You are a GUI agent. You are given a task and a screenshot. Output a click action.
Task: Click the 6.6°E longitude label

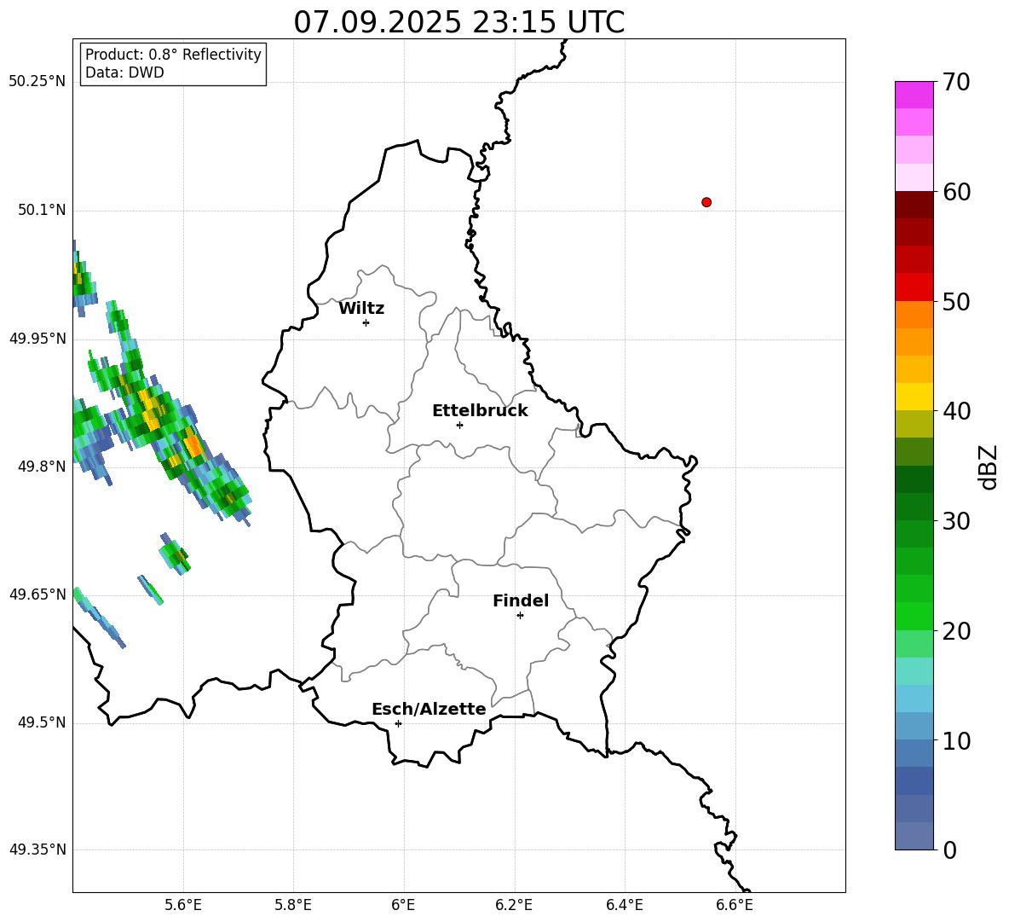tap(735, 905)
